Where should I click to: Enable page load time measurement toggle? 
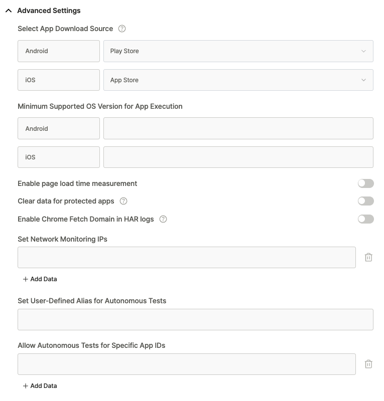click(x=365, y=183)
